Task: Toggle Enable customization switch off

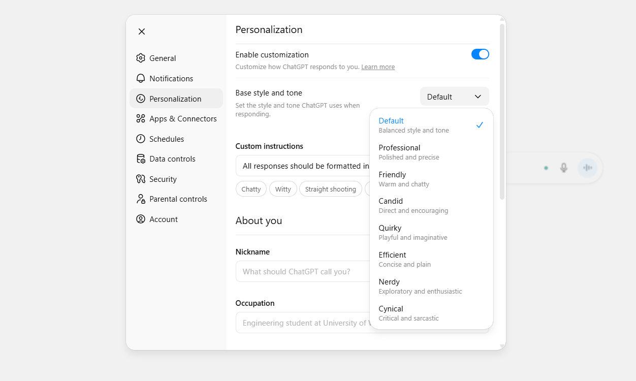Action: pos(480,54)
